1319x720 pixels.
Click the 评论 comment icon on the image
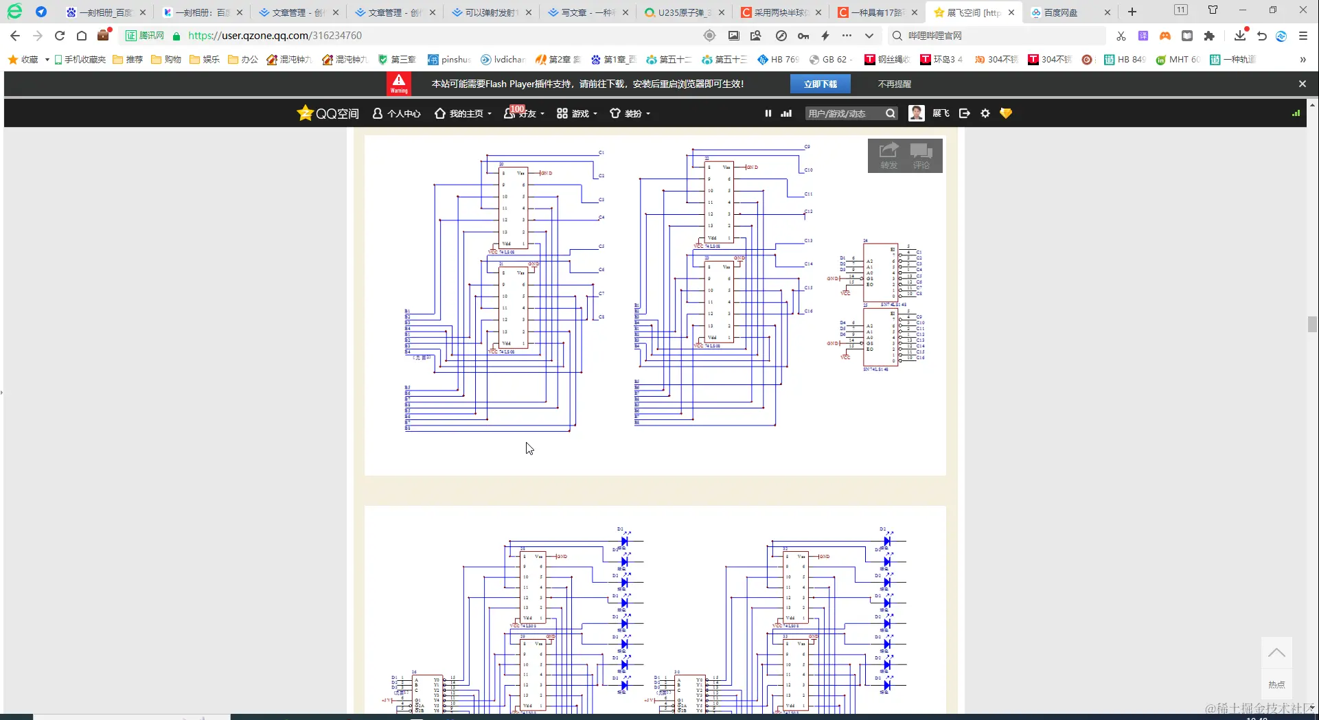click(x=921, y=156)
